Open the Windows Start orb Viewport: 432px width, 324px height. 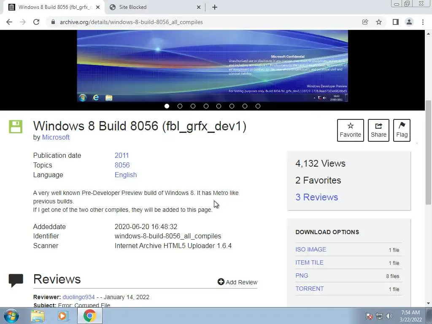coord(11,316)
